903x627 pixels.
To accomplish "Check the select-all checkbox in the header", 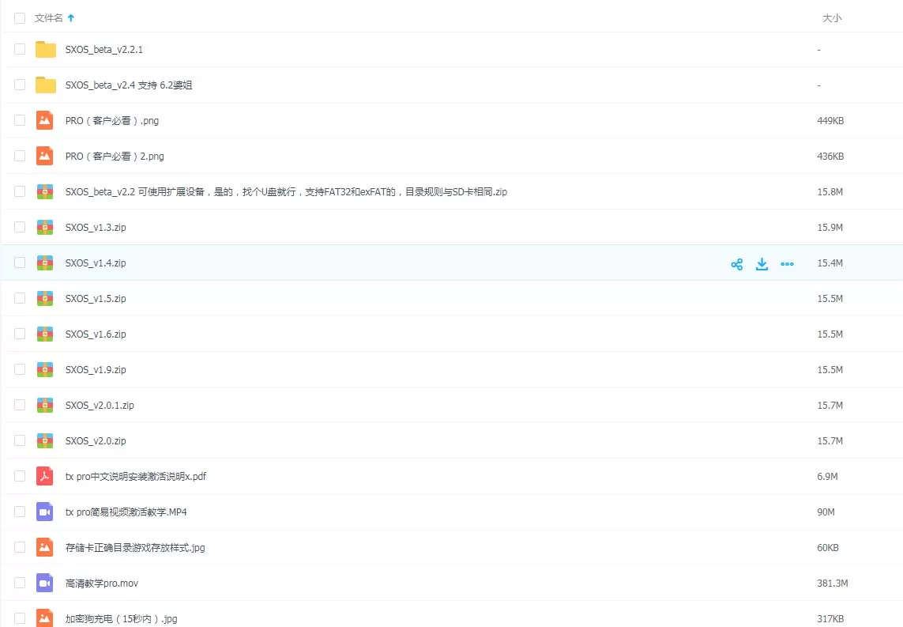I will 20,17.
